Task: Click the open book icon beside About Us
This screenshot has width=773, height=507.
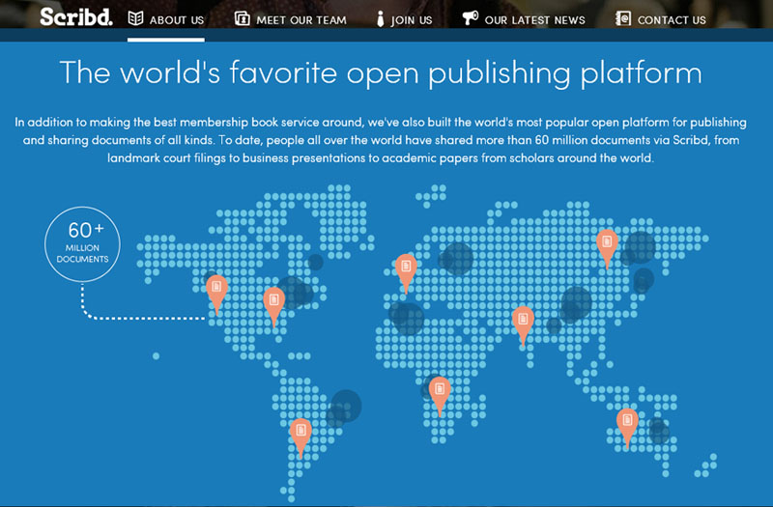Action: [135, 18]
